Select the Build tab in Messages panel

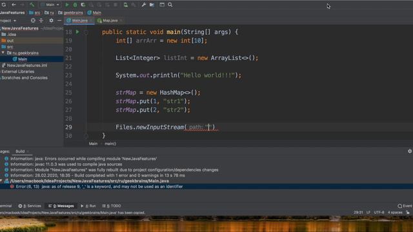pyautogui.click(x=20, y=151)
